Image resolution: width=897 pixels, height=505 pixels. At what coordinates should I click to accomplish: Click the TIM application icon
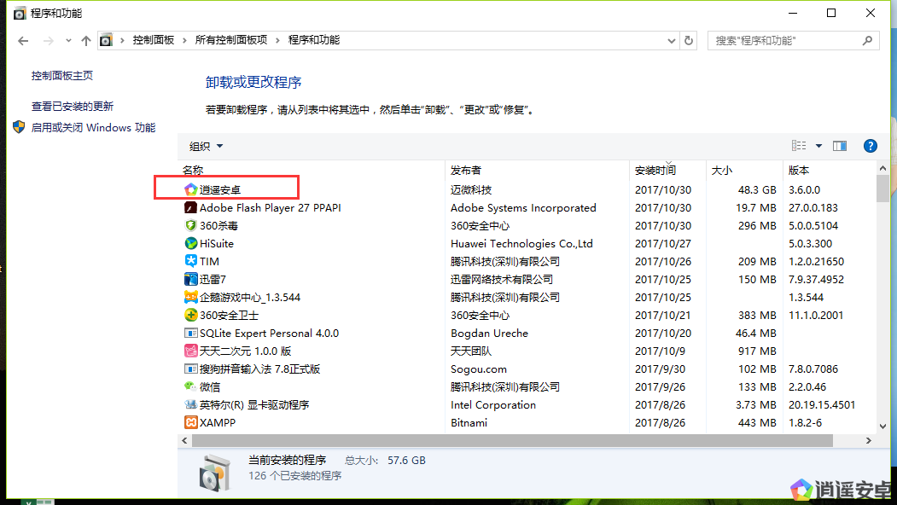[x=191, y=261]
